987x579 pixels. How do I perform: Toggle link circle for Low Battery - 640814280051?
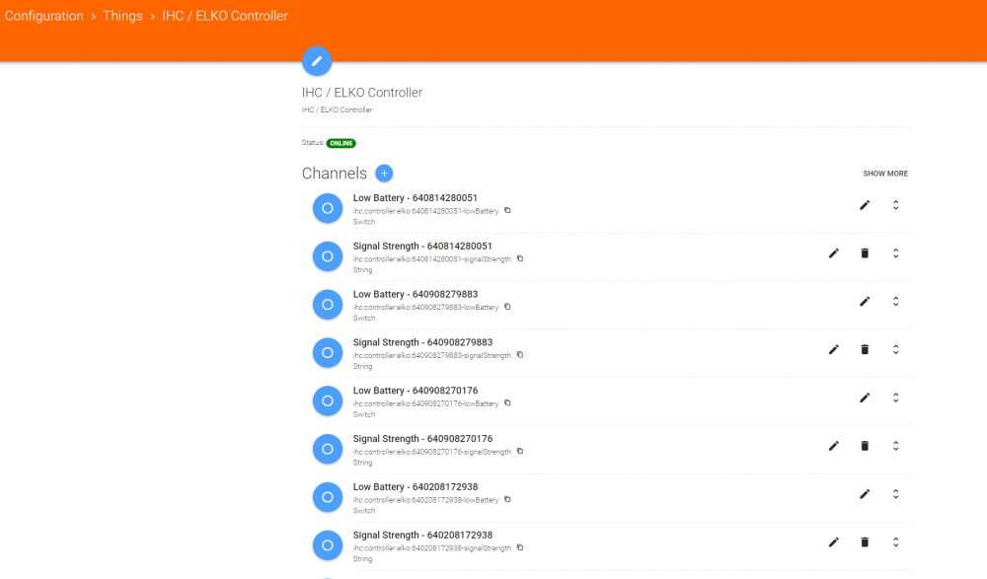(328, 208)
